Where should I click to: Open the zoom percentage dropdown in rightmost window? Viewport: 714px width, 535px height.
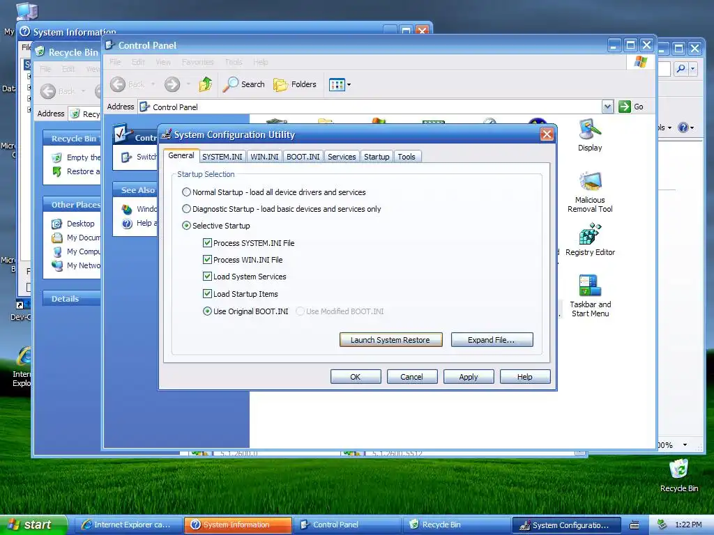coord(685,445)
